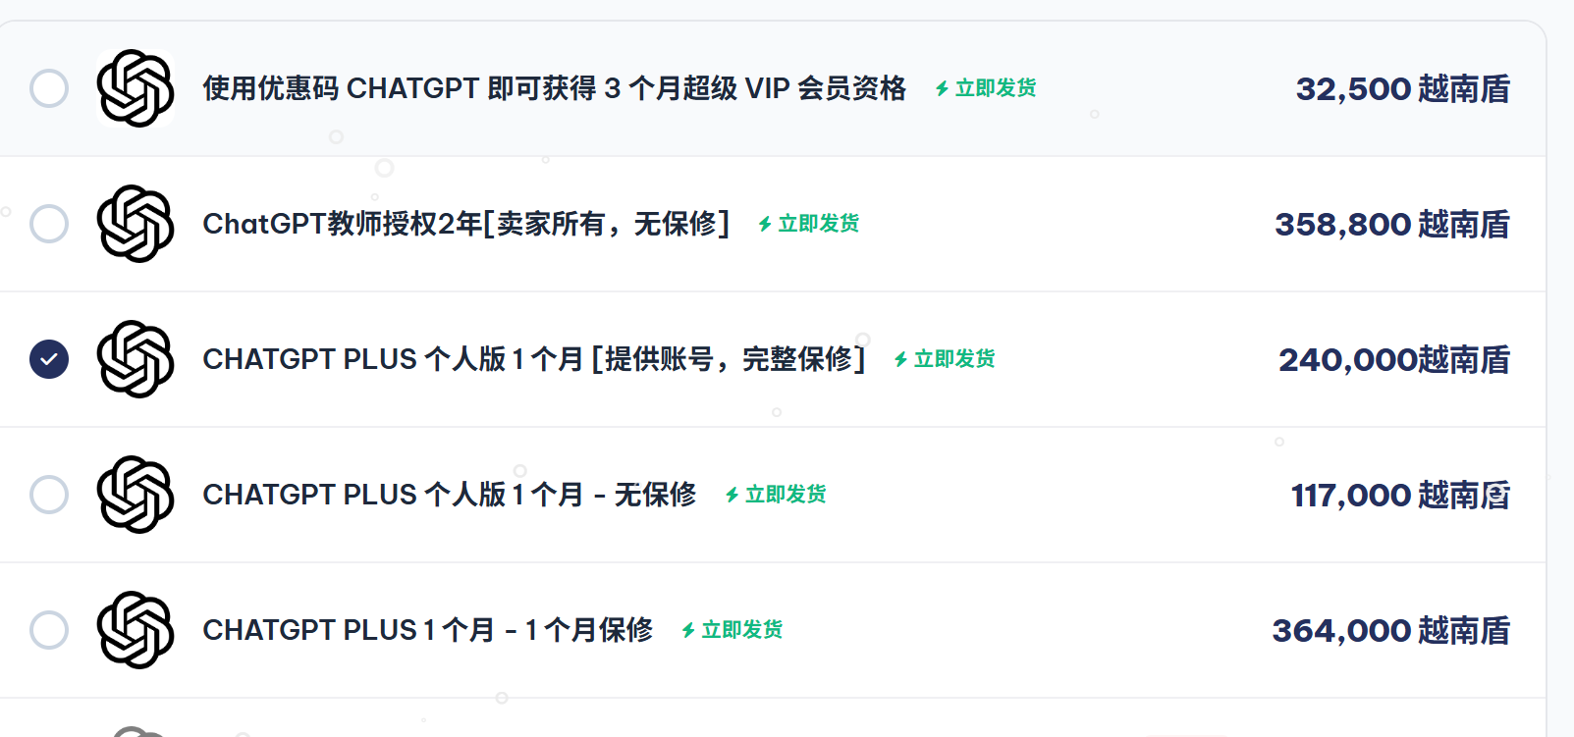Click the 立即发货 badge in the selected 完整保修 row
The width and height of the screenshot is (1574, 737).
pyautogui.click(x=945, y=359)
